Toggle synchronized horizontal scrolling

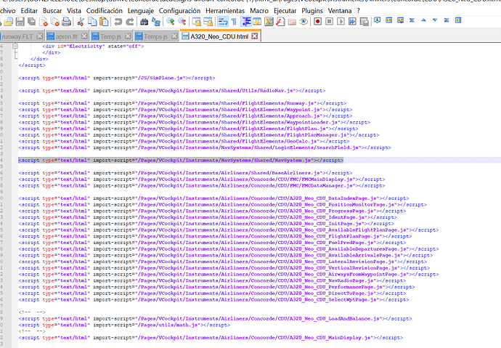tap(208, 22)
